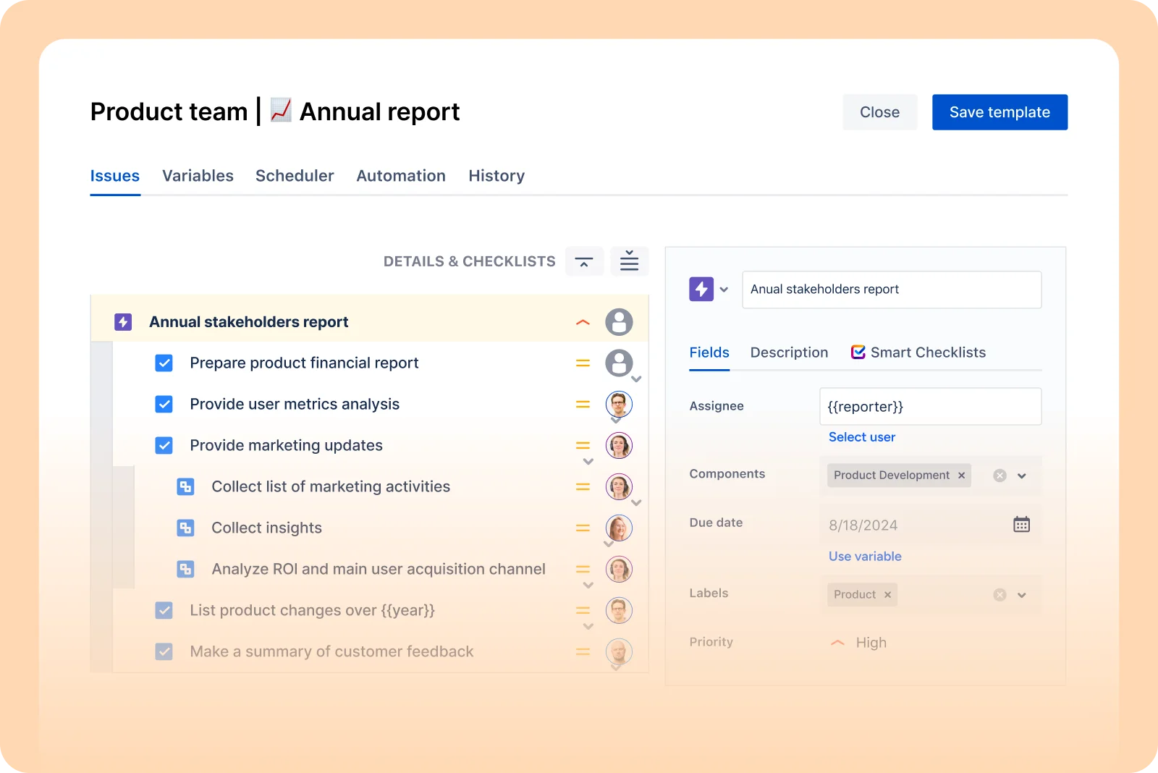The image size is (1158, 773).
Task: Select Make a summary of customer feedback text
Action: point(331,651)
